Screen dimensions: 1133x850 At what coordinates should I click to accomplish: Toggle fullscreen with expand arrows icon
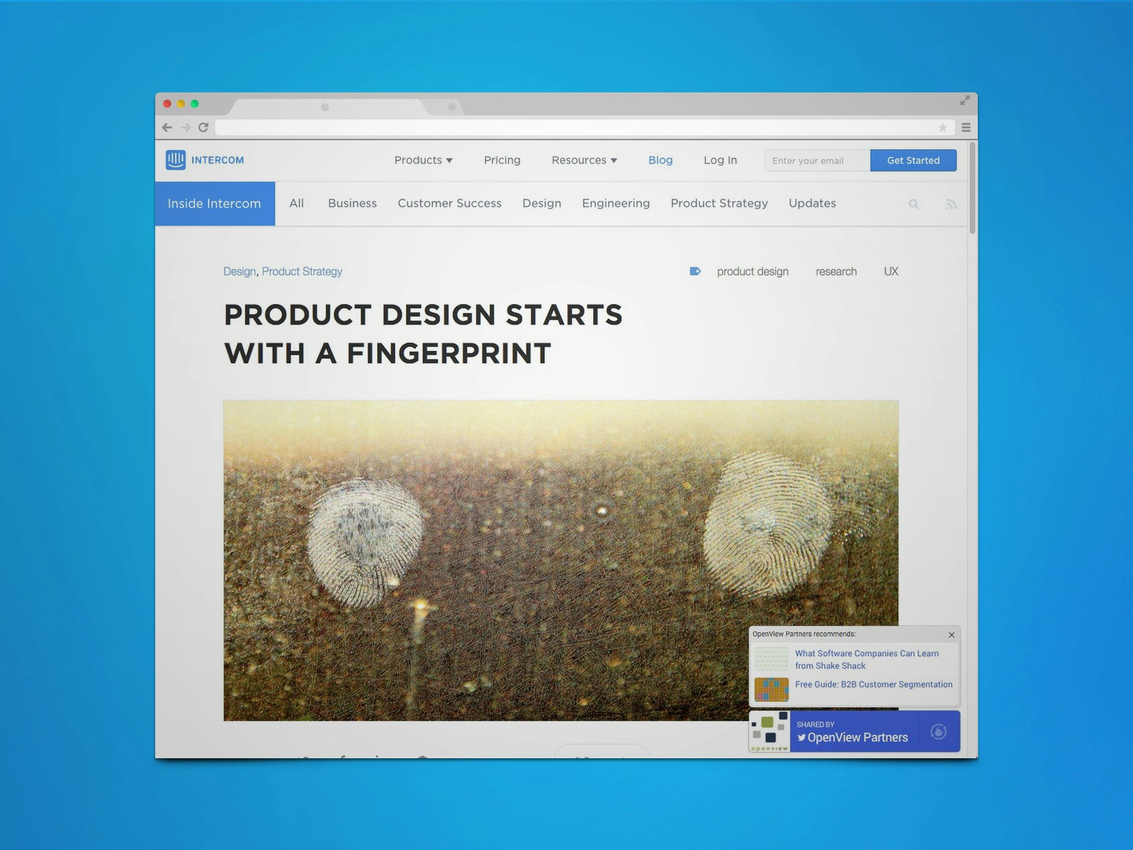(x=965, y=101)
